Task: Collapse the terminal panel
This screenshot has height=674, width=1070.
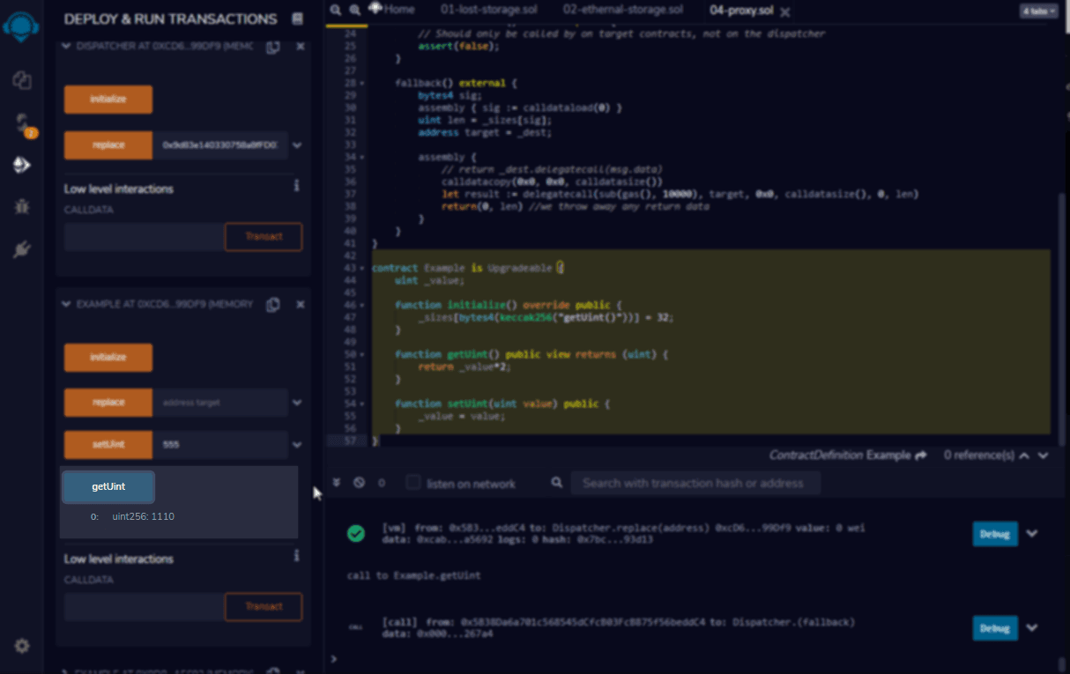Action: point(337,483)
